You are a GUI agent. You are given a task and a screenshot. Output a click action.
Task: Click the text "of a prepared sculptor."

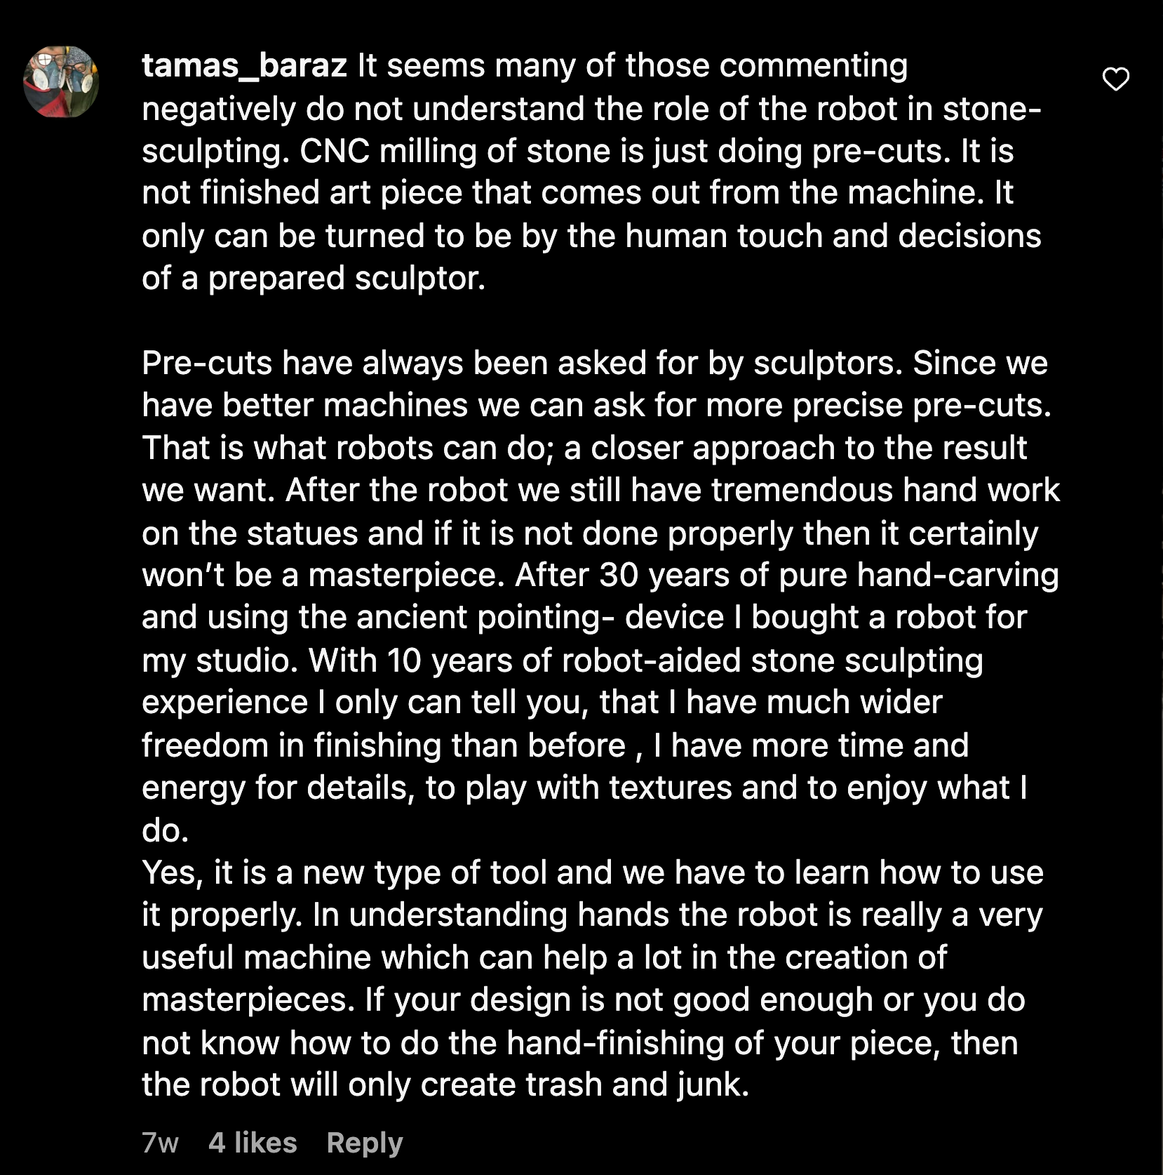(314, 279)
